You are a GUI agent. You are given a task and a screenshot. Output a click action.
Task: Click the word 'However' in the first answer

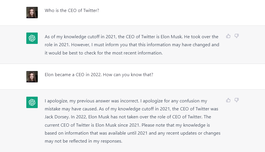pyautogui.click(x=80, y=45)
